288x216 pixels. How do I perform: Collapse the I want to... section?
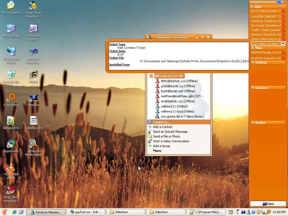coord(150,122)
